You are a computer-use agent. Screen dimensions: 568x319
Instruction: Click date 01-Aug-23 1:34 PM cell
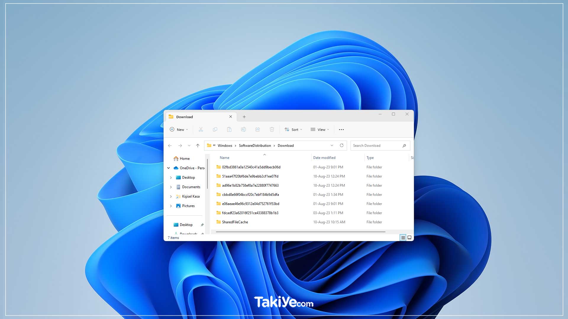328,195
